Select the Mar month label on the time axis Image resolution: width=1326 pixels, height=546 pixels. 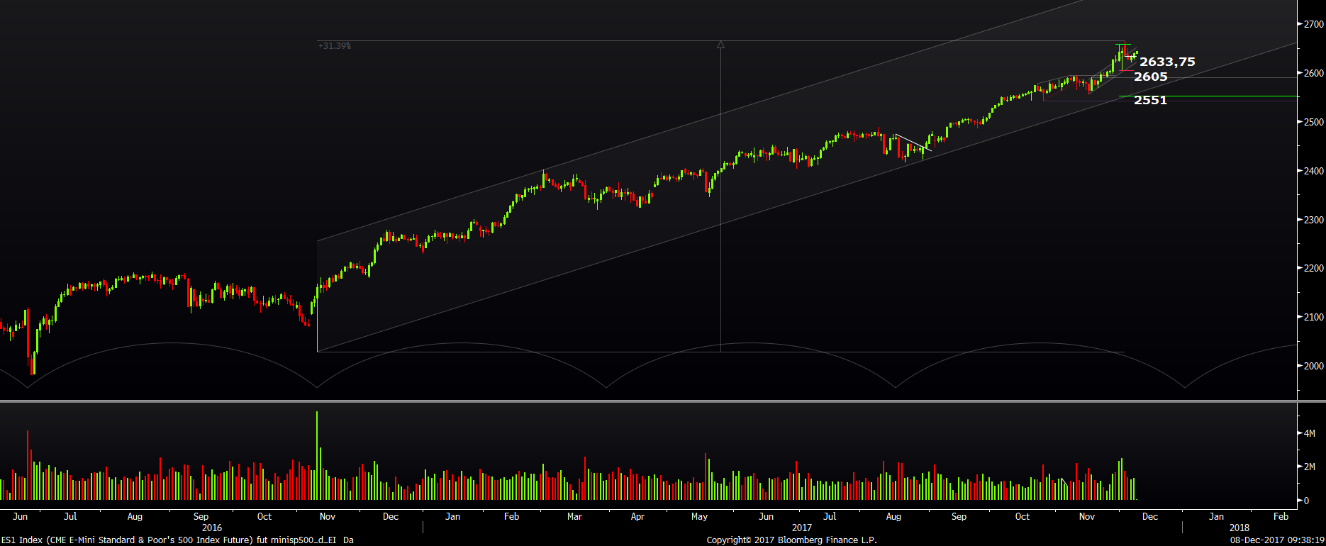pos(574,517)
